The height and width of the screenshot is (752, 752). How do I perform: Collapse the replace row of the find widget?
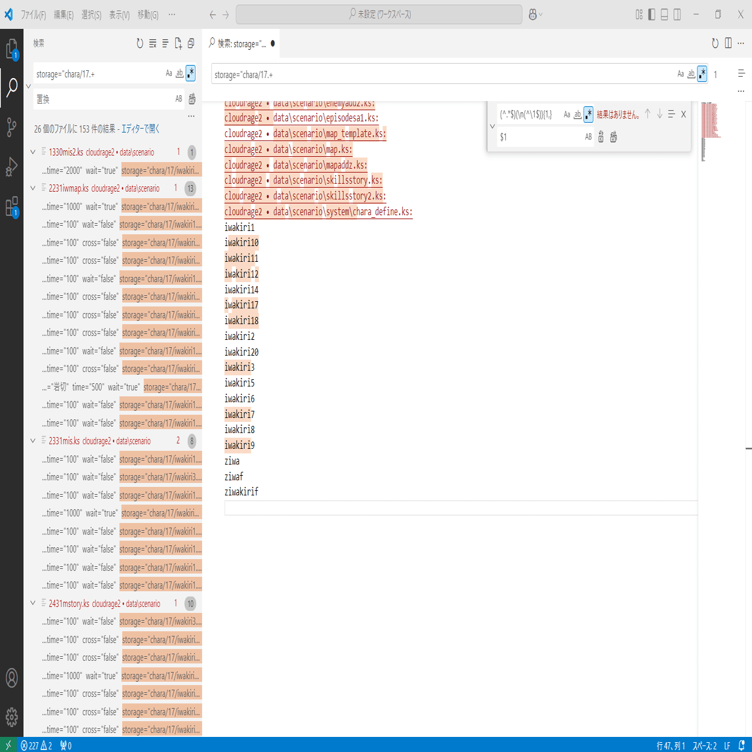coord(493,125)
